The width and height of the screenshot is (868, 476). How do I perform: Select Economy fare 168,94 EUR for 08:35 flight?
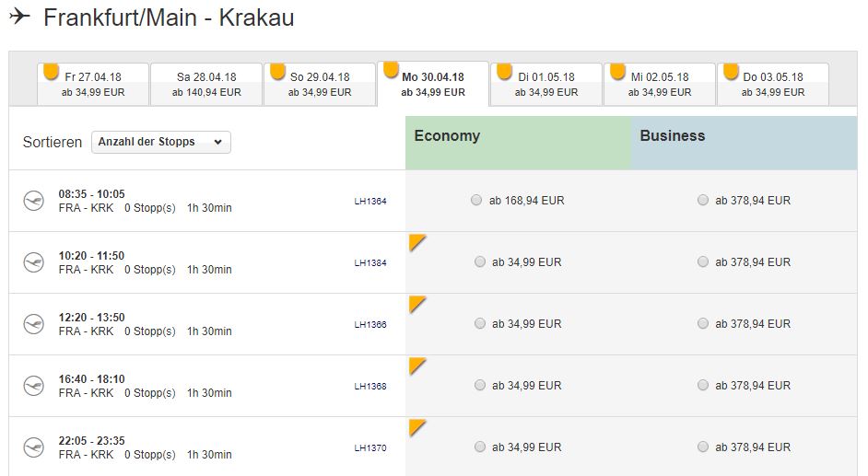pos(476,200)
